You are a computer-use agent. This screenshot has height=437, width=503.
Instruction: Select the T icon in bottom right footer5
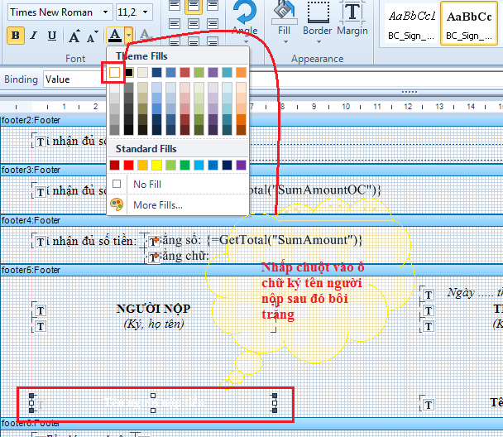[x=429, y=405]
